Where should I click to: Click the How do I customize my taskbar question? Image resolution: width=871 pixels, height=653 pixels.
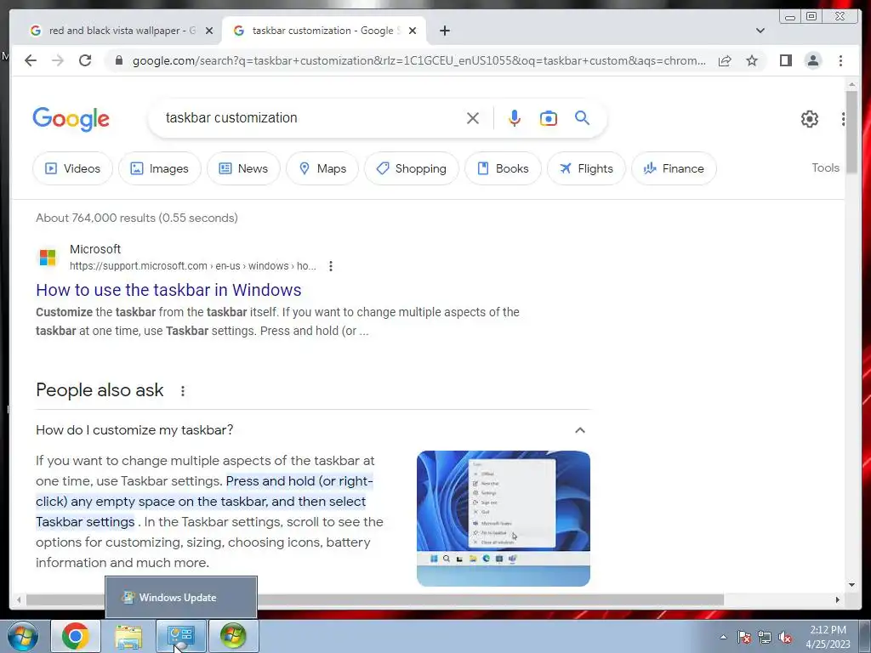(x=134, y=430)
